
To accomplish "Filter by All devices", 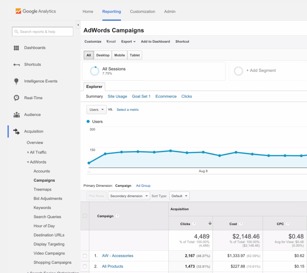I will pos(89,55).
